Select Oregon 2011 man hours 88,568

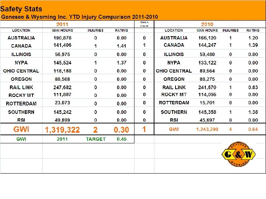(x=62, y=79)
